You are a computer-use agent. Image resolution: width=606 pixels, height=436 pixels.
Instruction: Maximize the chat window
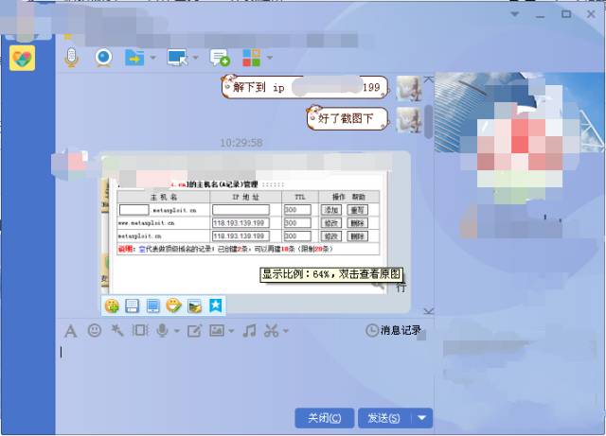566,14
